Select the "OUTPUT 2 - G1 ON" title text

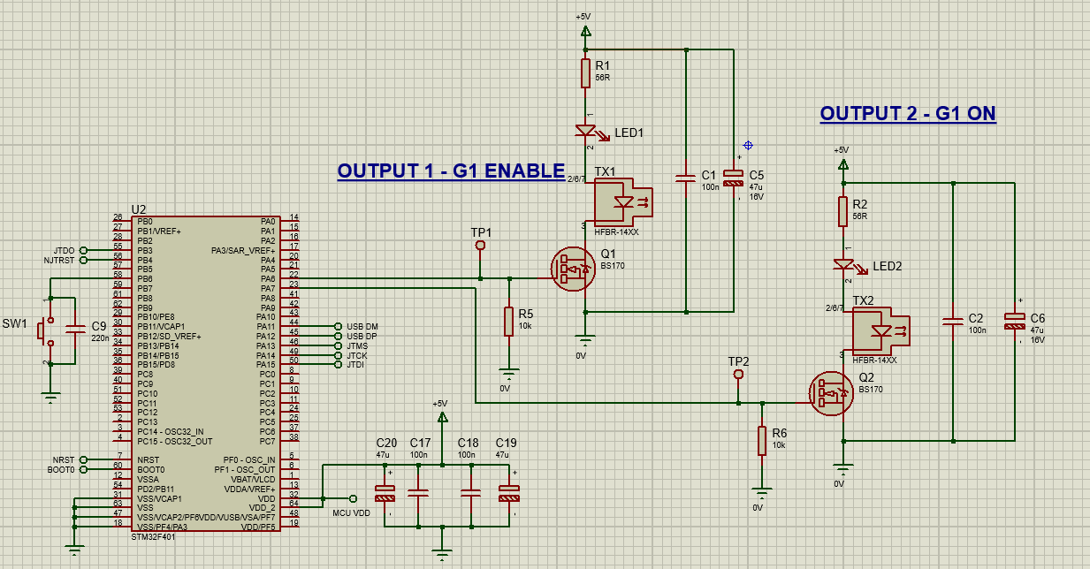(x=908, y=113)
